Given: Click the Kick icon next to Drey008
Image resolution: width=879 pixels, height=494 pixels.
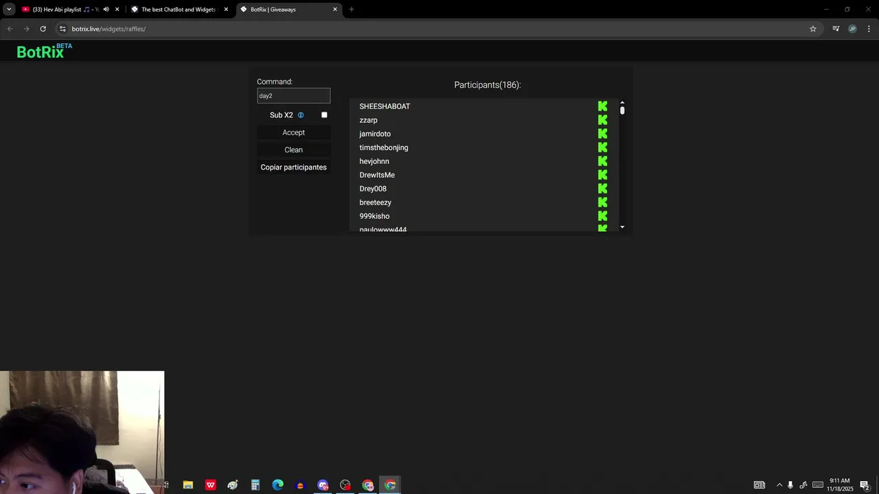Looking at the screenshot, I should [602, 189].
